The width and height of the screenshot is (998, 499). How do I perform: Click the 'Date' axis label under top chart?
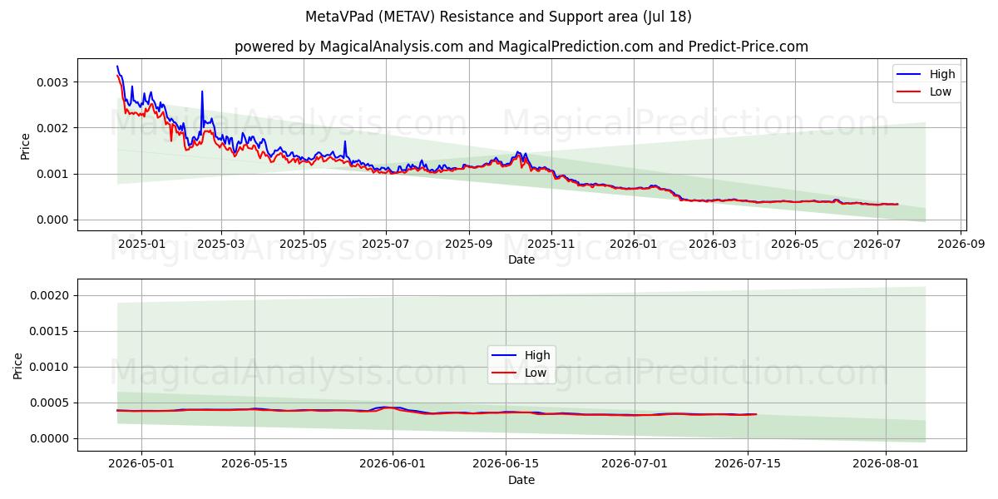coord(521,260)
